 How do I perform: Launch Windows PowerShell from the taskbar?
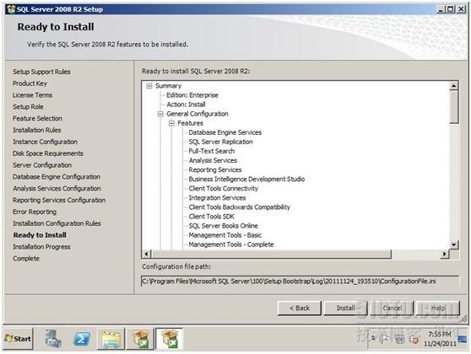coord(82,339)
